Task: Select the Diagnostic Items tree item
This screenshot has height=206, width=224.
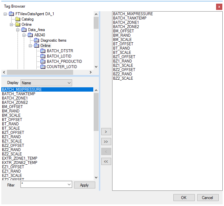Action: click(x=53, y=40)
